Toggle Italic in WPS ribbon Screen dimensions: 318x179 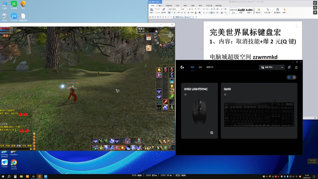pos(172,13)
